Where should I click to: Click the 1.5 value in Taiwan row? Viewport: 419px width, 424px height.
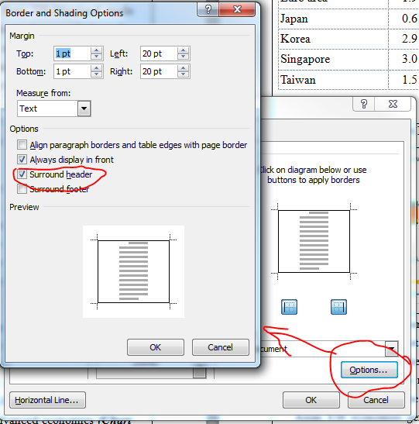point(409,80)
